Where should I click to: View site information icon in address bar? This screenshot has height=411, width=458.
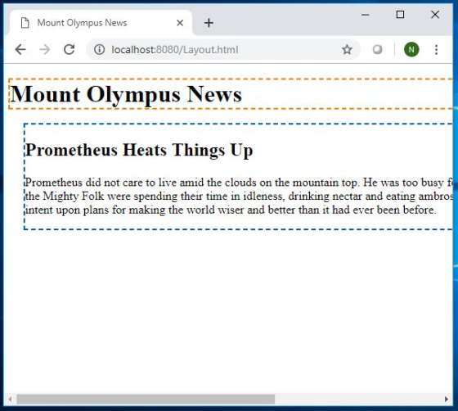tap(99, 49)
